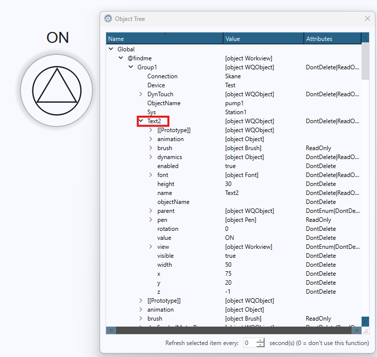Click the horizontal scrollbar's right arrow
Screen dimensions: 377x357
[357, 330]
